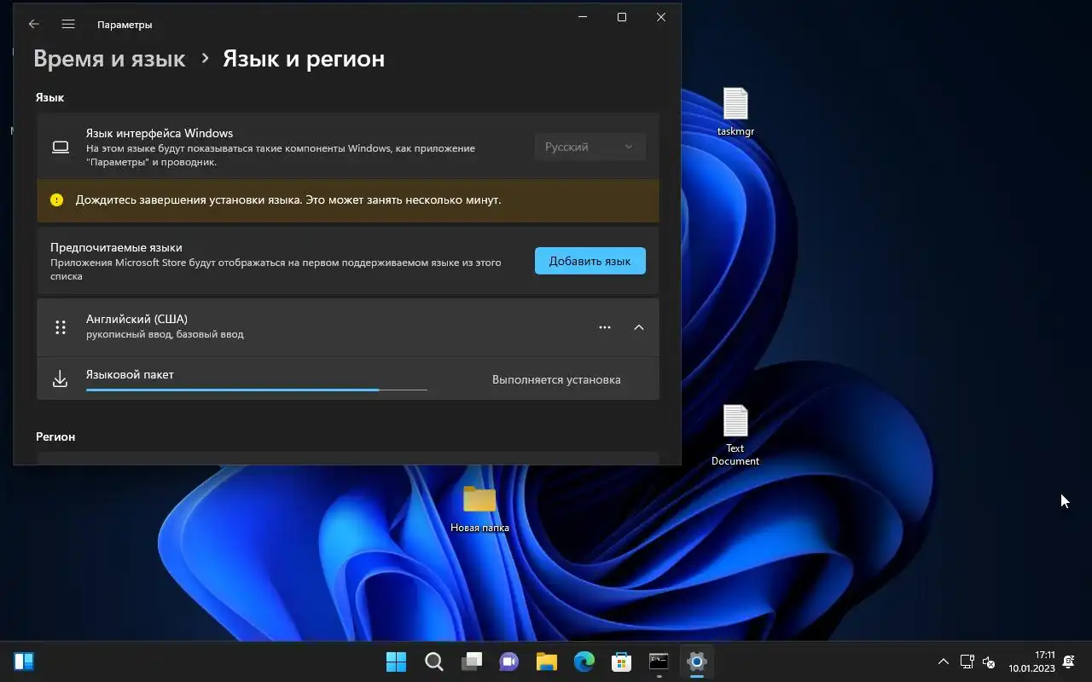Launch the Chat app from the taskbar
This screenshot has height=682, width=1092.
coord(508,662)
